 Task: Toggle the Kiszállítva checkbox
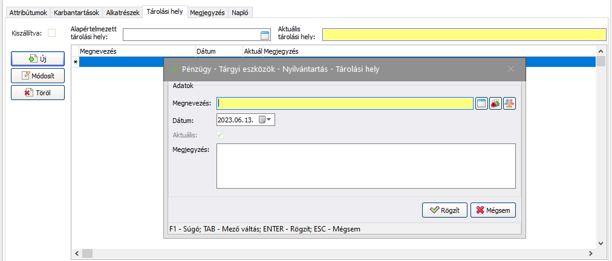point(52,33)
